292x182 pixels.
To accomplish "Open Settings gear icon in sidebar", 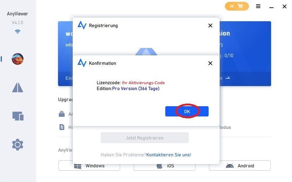I will pos(18,145).
